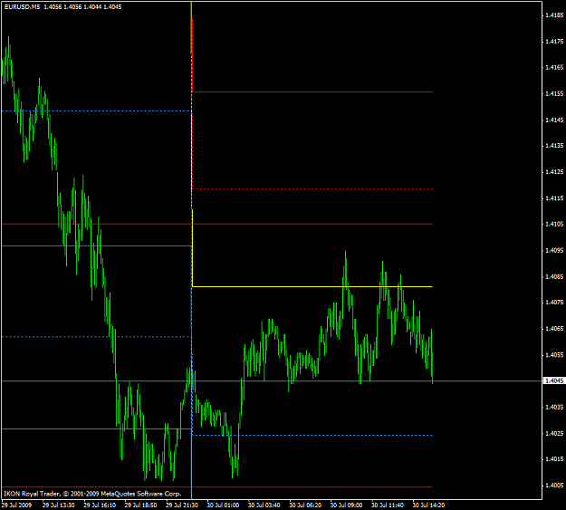Screen dimensions: 566x510
Task: Click the 1.4005 price axis label
Action: point(554,485)
